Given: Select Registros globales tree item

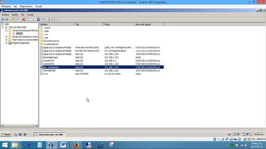Looking at the screenshot, I should click(21, 43).
